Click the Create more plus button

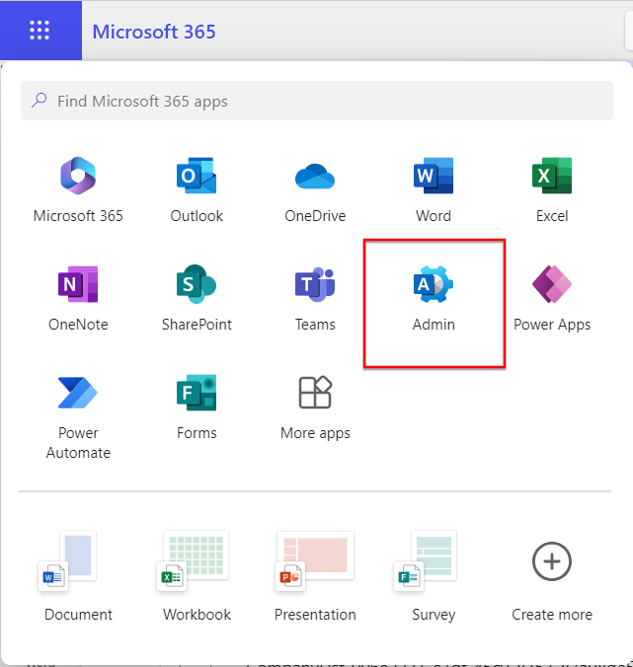(x=552, y=562)
